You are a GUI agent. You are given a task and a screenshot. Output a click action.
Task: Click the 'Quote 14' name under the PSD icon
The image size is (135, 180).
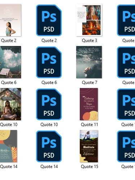[x=49, y=167]
